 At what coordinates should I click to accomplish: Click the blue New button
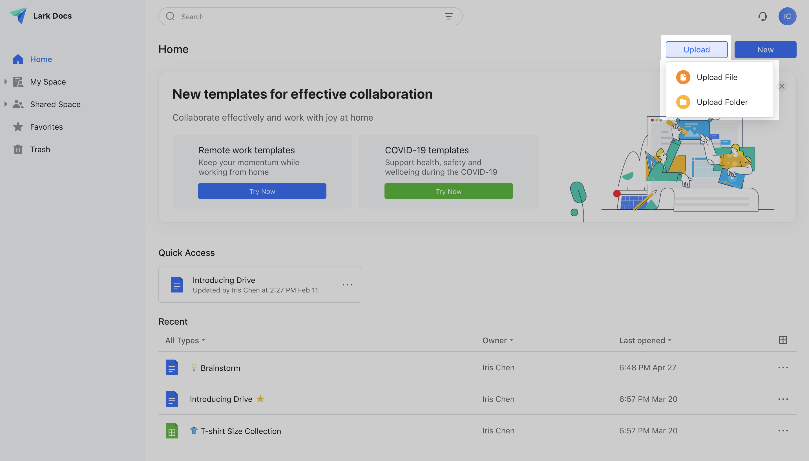point(765,50)
